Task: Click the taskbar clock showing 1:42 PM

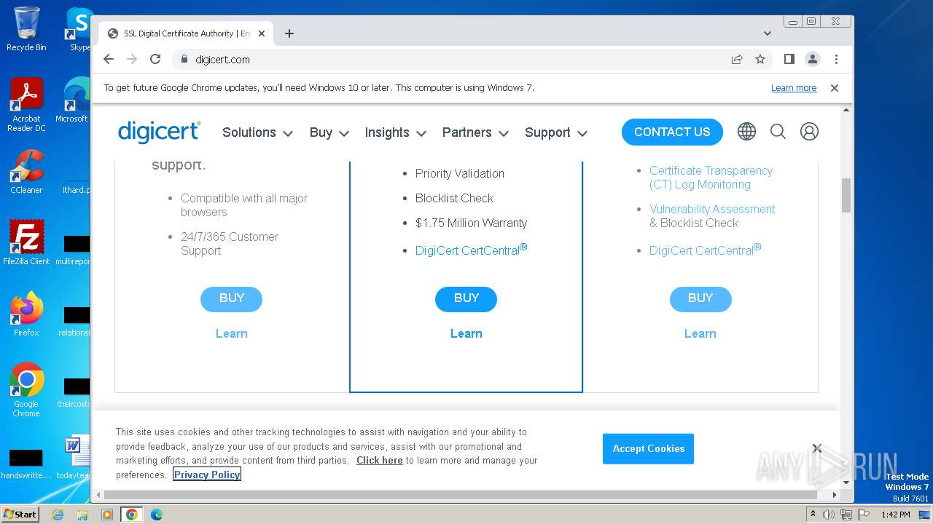Action: [x=895, y=515]
